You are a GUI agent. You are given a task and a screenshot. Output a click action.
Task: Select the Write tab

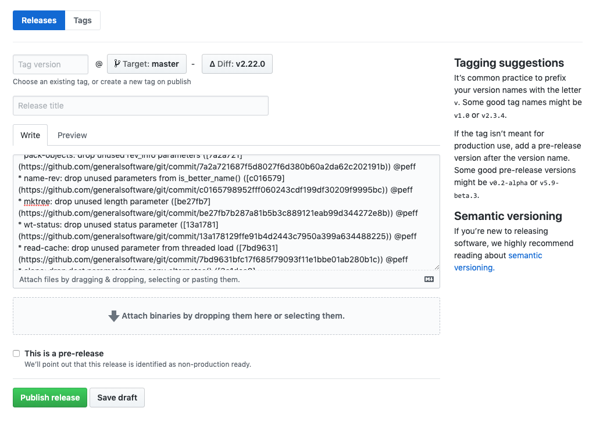(30, 135)
